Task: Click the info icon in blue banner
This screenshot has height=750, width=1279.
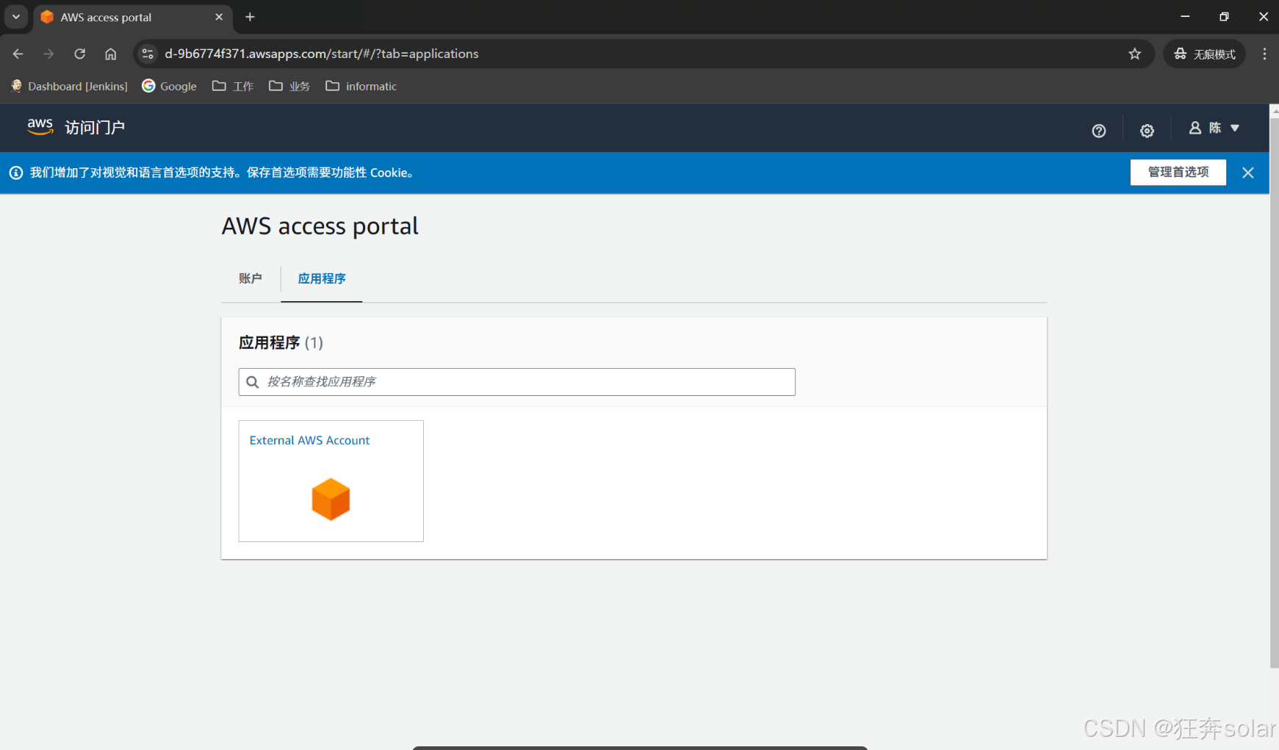Action: 16,173
